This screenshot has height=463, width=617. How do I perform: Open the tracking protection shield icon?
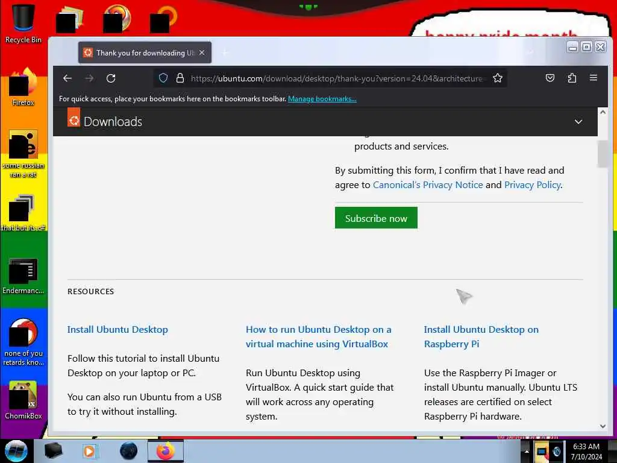click(x=163, y=78)
